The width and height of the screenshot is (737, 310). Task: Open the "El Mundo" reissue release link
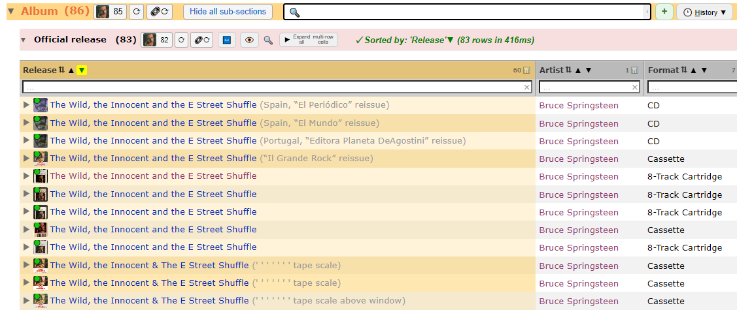[x=153, y=123]
